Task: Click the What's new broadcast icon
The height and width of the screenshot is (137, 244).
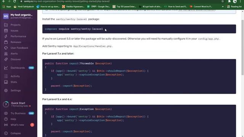Action: coord(6,125)
